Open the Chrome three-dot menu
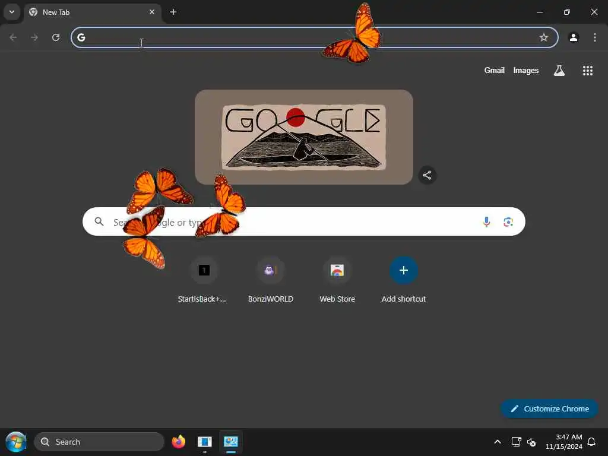 pos(595,37)
